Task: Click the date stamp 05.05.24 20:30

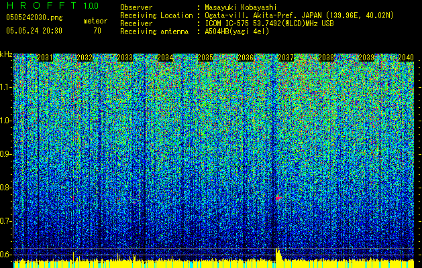Action: click(34, 31)
